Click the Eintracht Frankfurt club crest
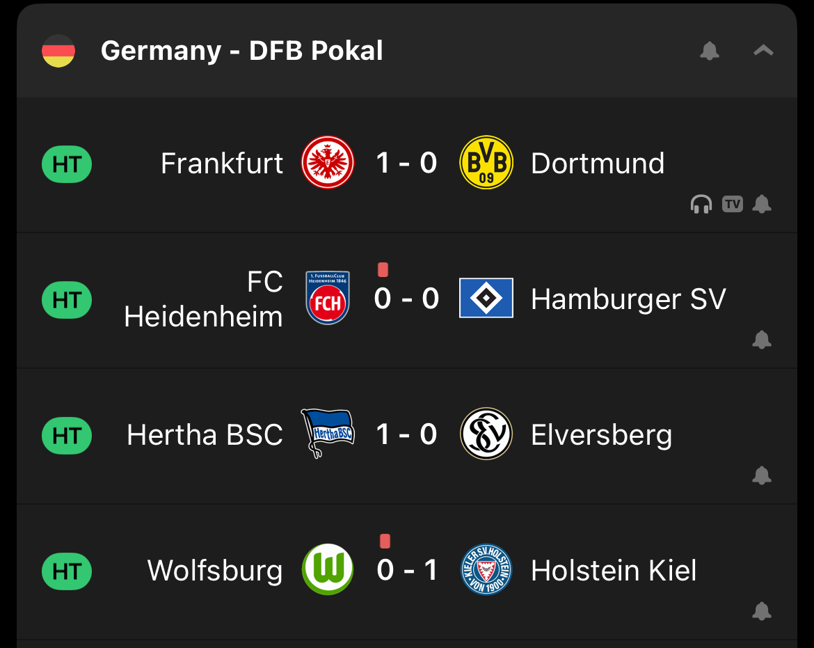This screenshot has width=814, height=648. pyautogui.click(x=328, y=163)
